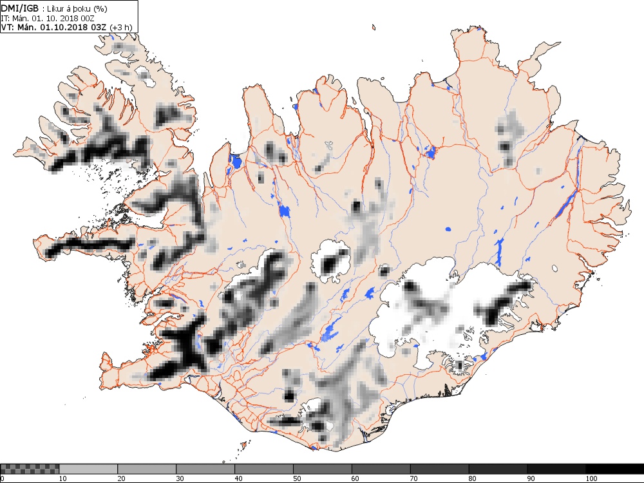The width and height of the screenshot is (644, 483).
Task: Pick the 80–90 near-black legend swatch
Action: pos(498,469)
